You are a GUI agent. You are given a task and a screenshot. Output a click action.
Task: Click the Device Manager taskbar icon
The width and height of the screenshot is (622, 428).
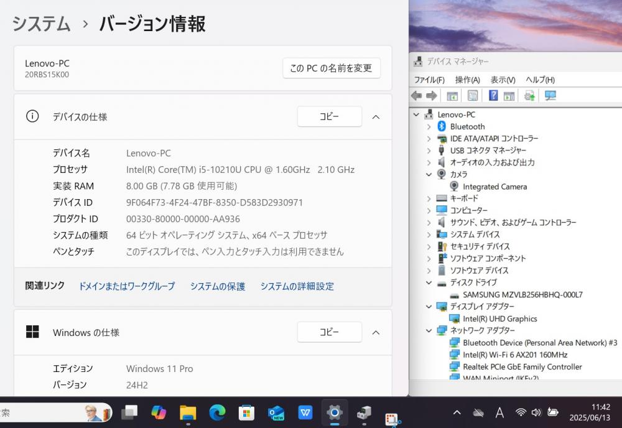[364, 413]
